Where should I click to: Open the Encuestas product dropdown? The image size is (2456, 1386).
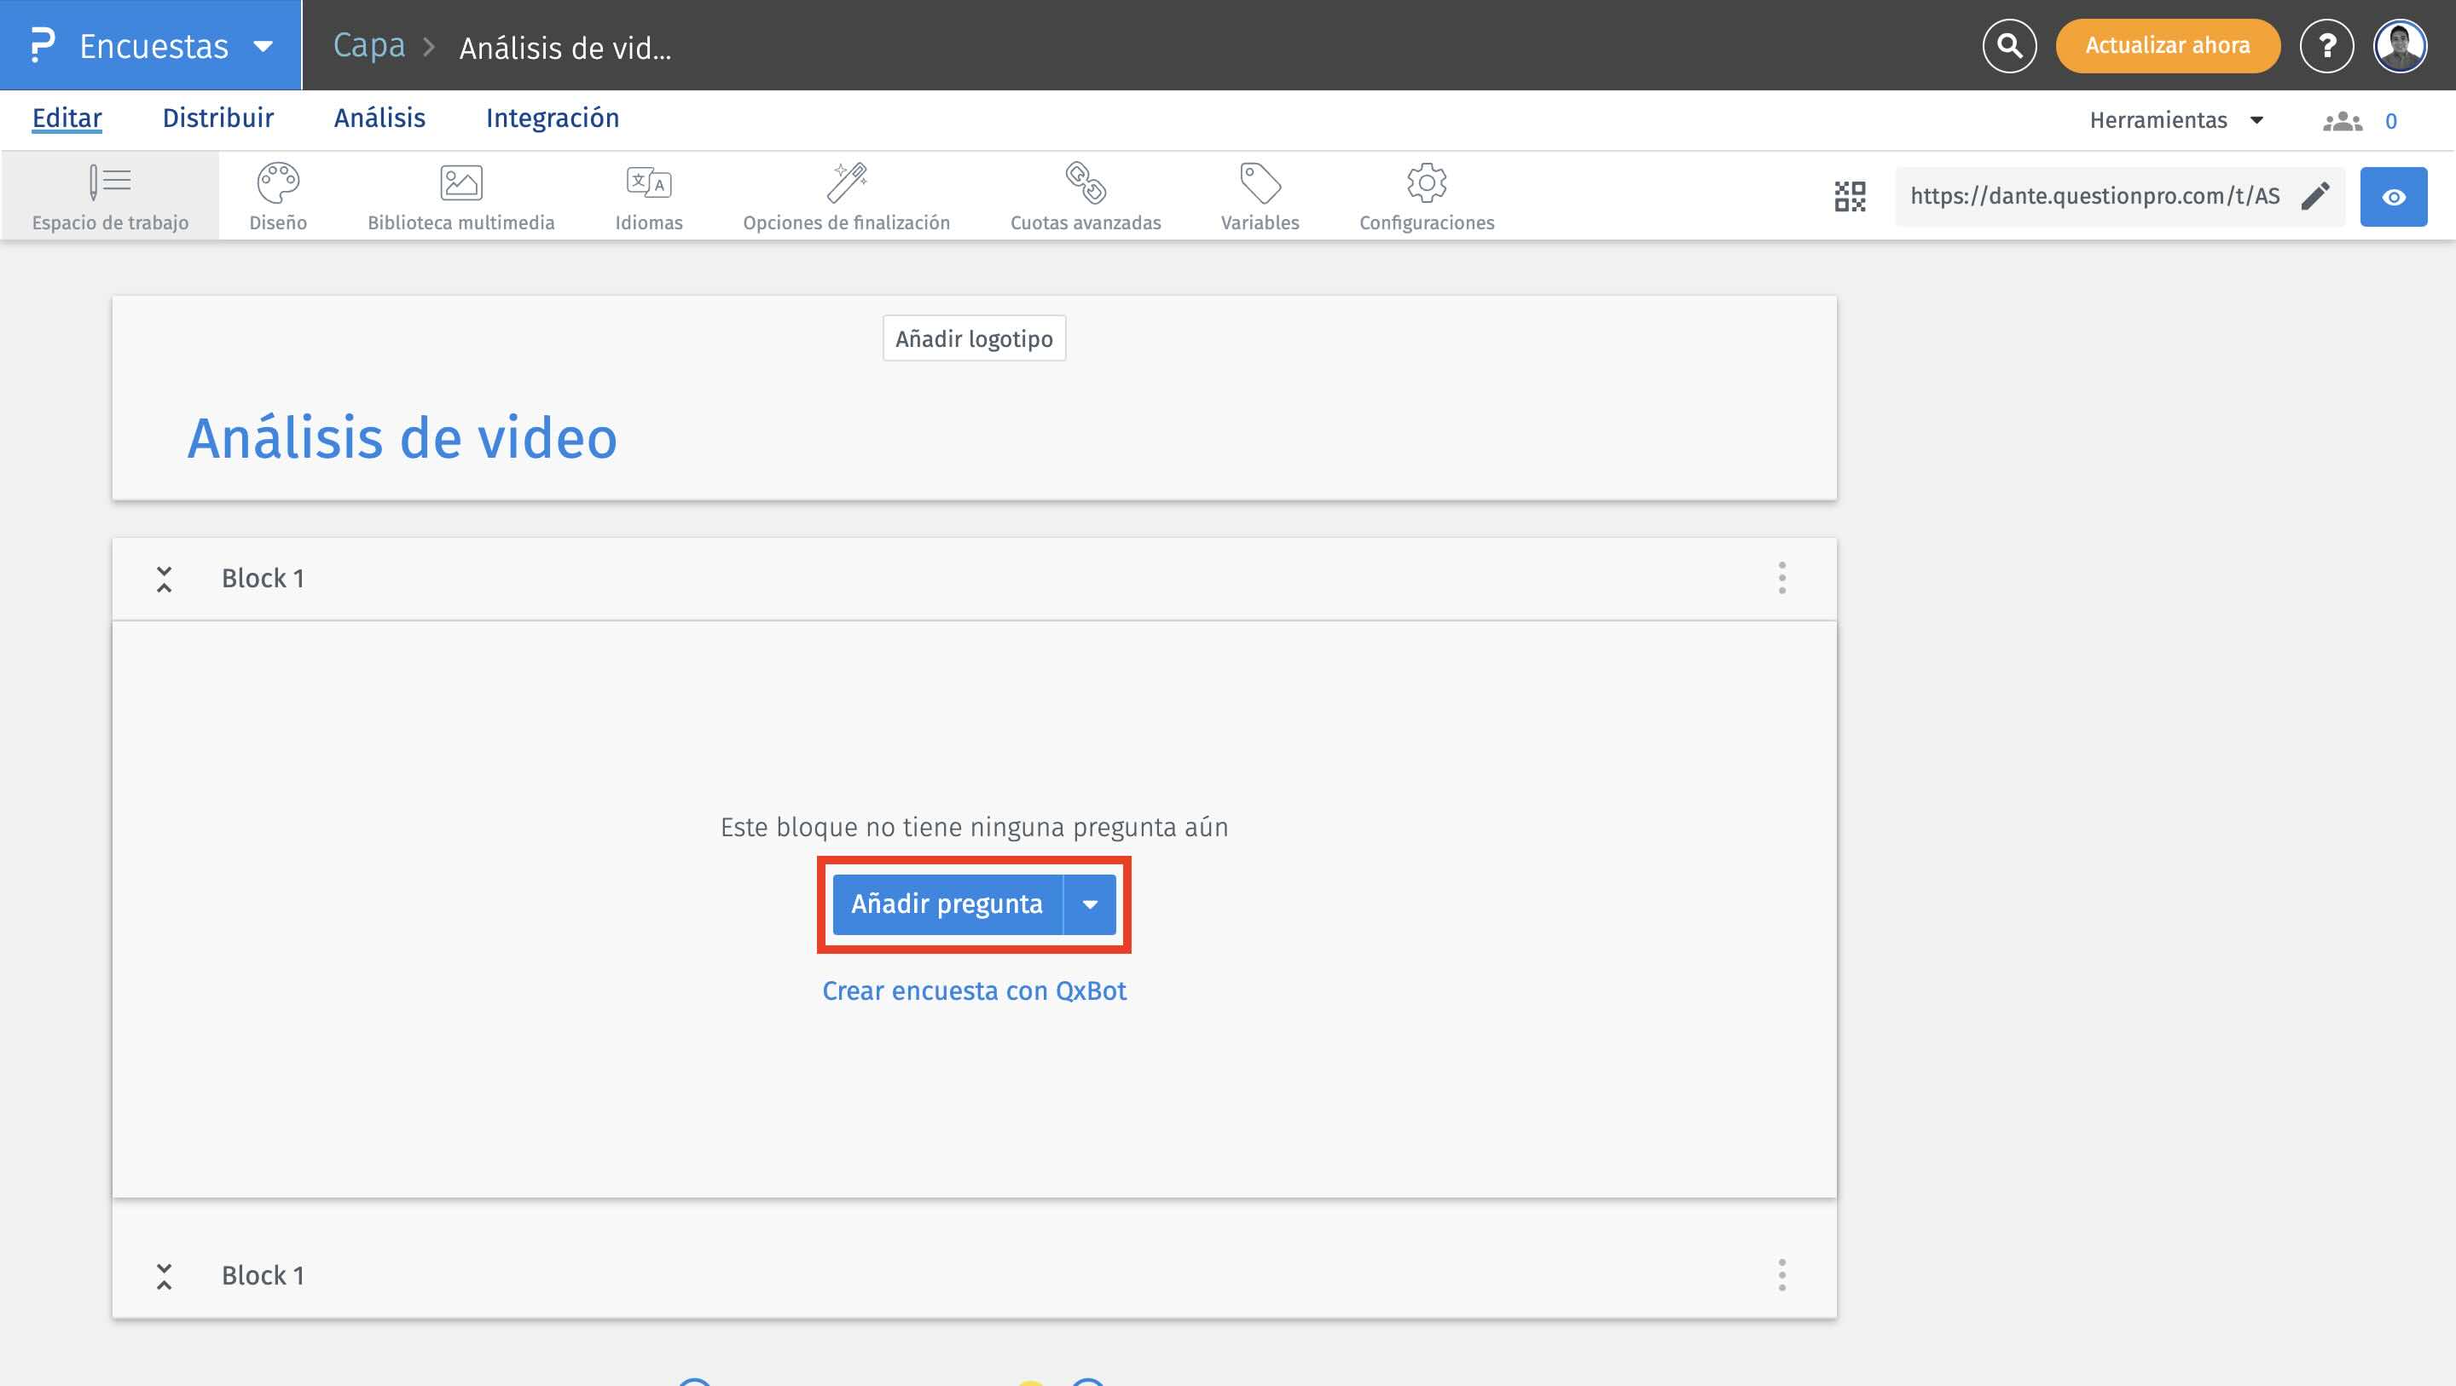(x=264, y=46)
